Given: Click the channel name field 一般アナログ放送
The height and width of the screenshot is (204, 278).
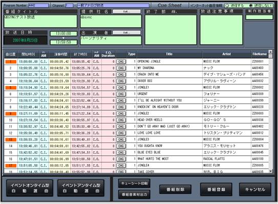Looking at the screenshot, I should 113,6.
